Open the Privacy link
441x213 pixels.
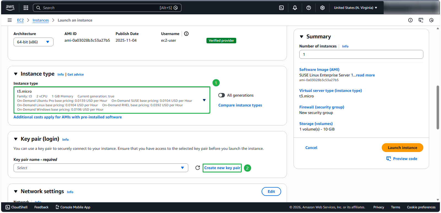[378, 207]
